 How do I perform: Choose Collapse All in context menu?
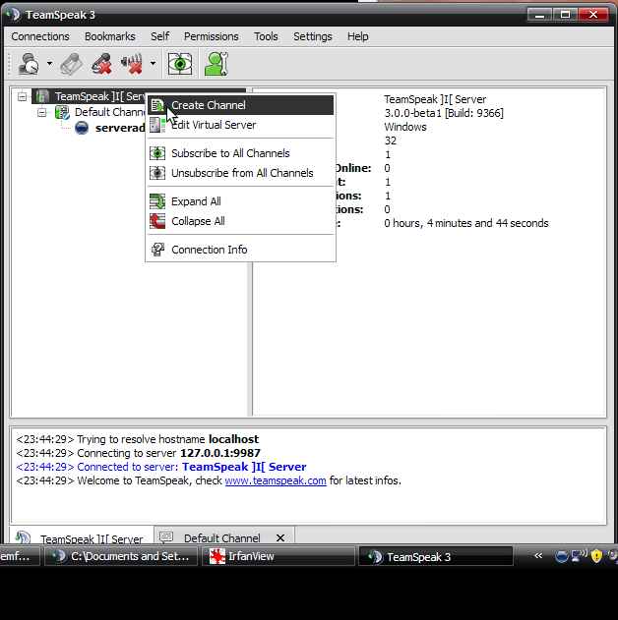click(x=241, y=221)
